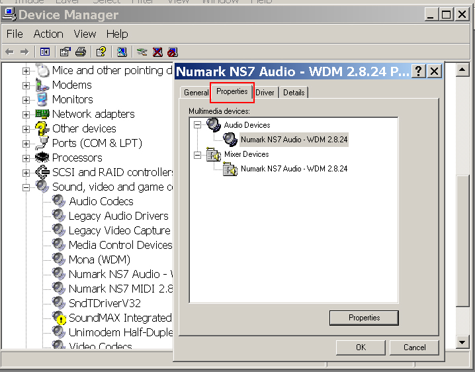Select Audio Codecs in the device tree
This screenshot has width=475, height=372.
(x=101, y=201)
